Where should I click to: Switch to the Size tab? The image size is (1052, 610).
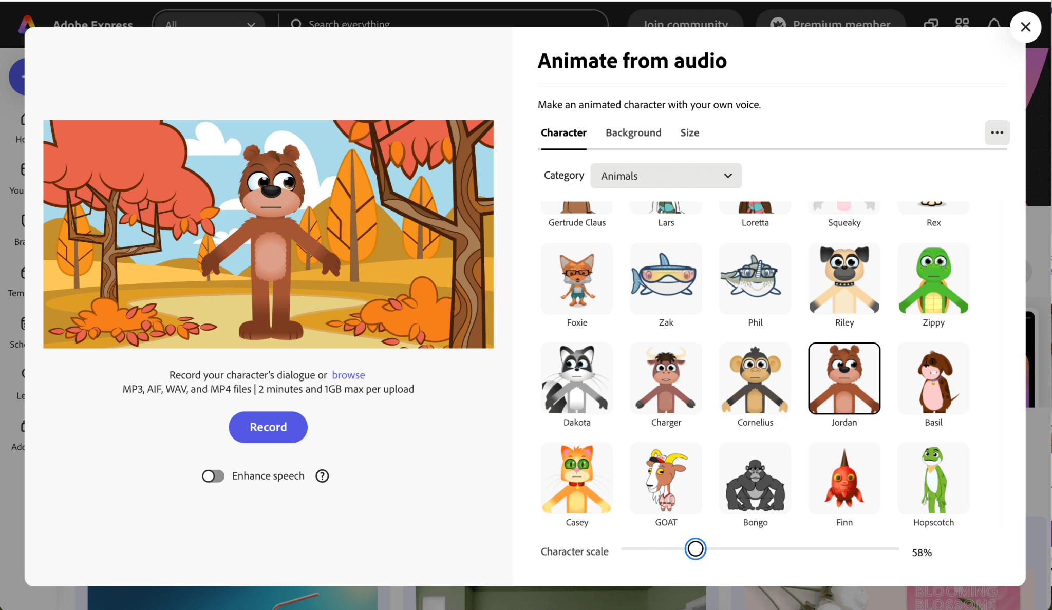point(689,132)
